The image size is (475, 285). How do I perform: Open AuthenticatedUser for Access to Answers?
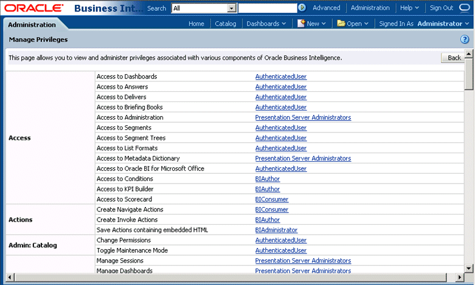[x=281, y=87]
